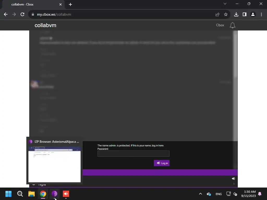
Task: Open the Windows notification bell
Action: pyautogui.click(x=260, y=194)
